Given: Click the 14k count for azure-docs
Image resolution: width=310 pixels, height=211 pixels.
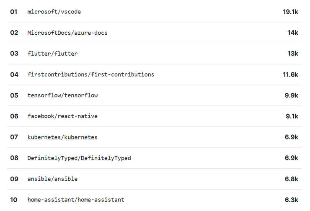Looking at the screenshot, I should click(292, 33).
